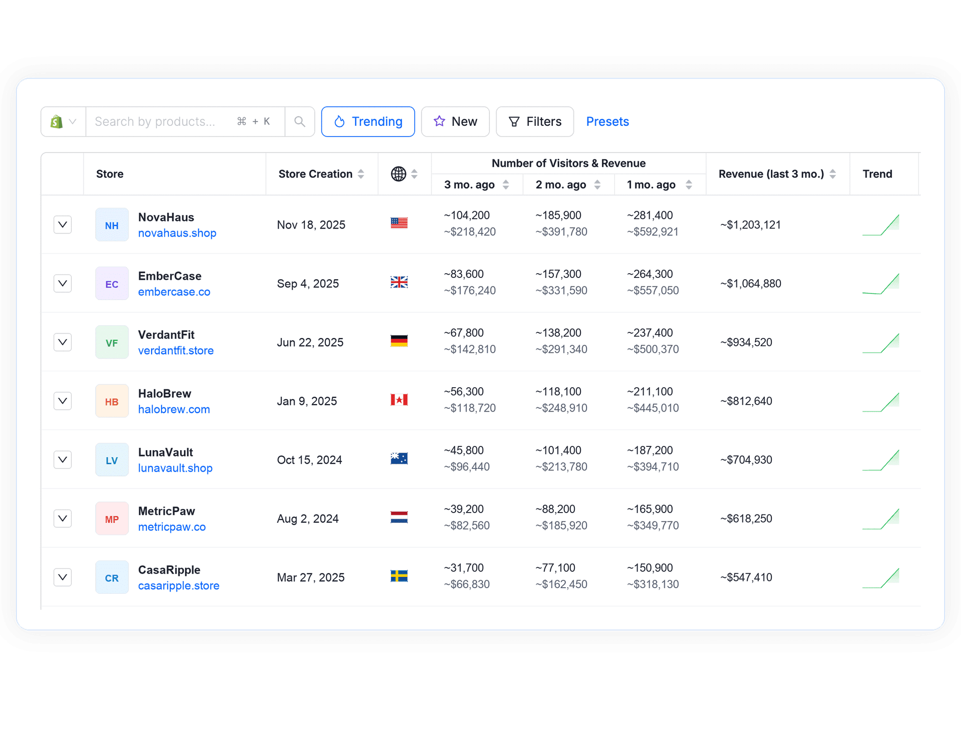Click the EmberCase trend sparkline

[881, 284]
